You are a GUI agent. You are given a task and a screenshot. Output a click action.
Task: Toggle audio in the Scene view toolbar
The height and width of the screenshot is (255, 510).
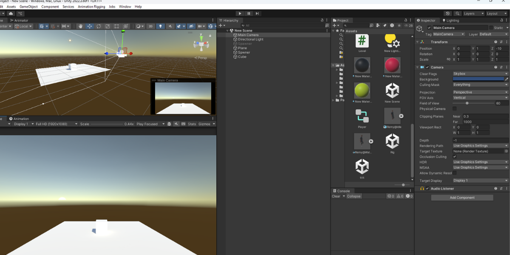tap(171, 26)
